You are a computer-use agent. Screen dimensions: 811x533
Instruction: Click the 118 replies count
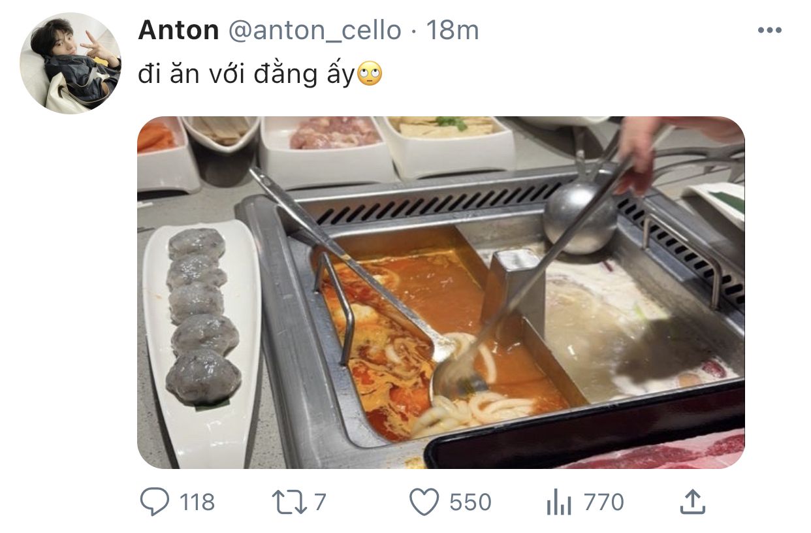197,502
